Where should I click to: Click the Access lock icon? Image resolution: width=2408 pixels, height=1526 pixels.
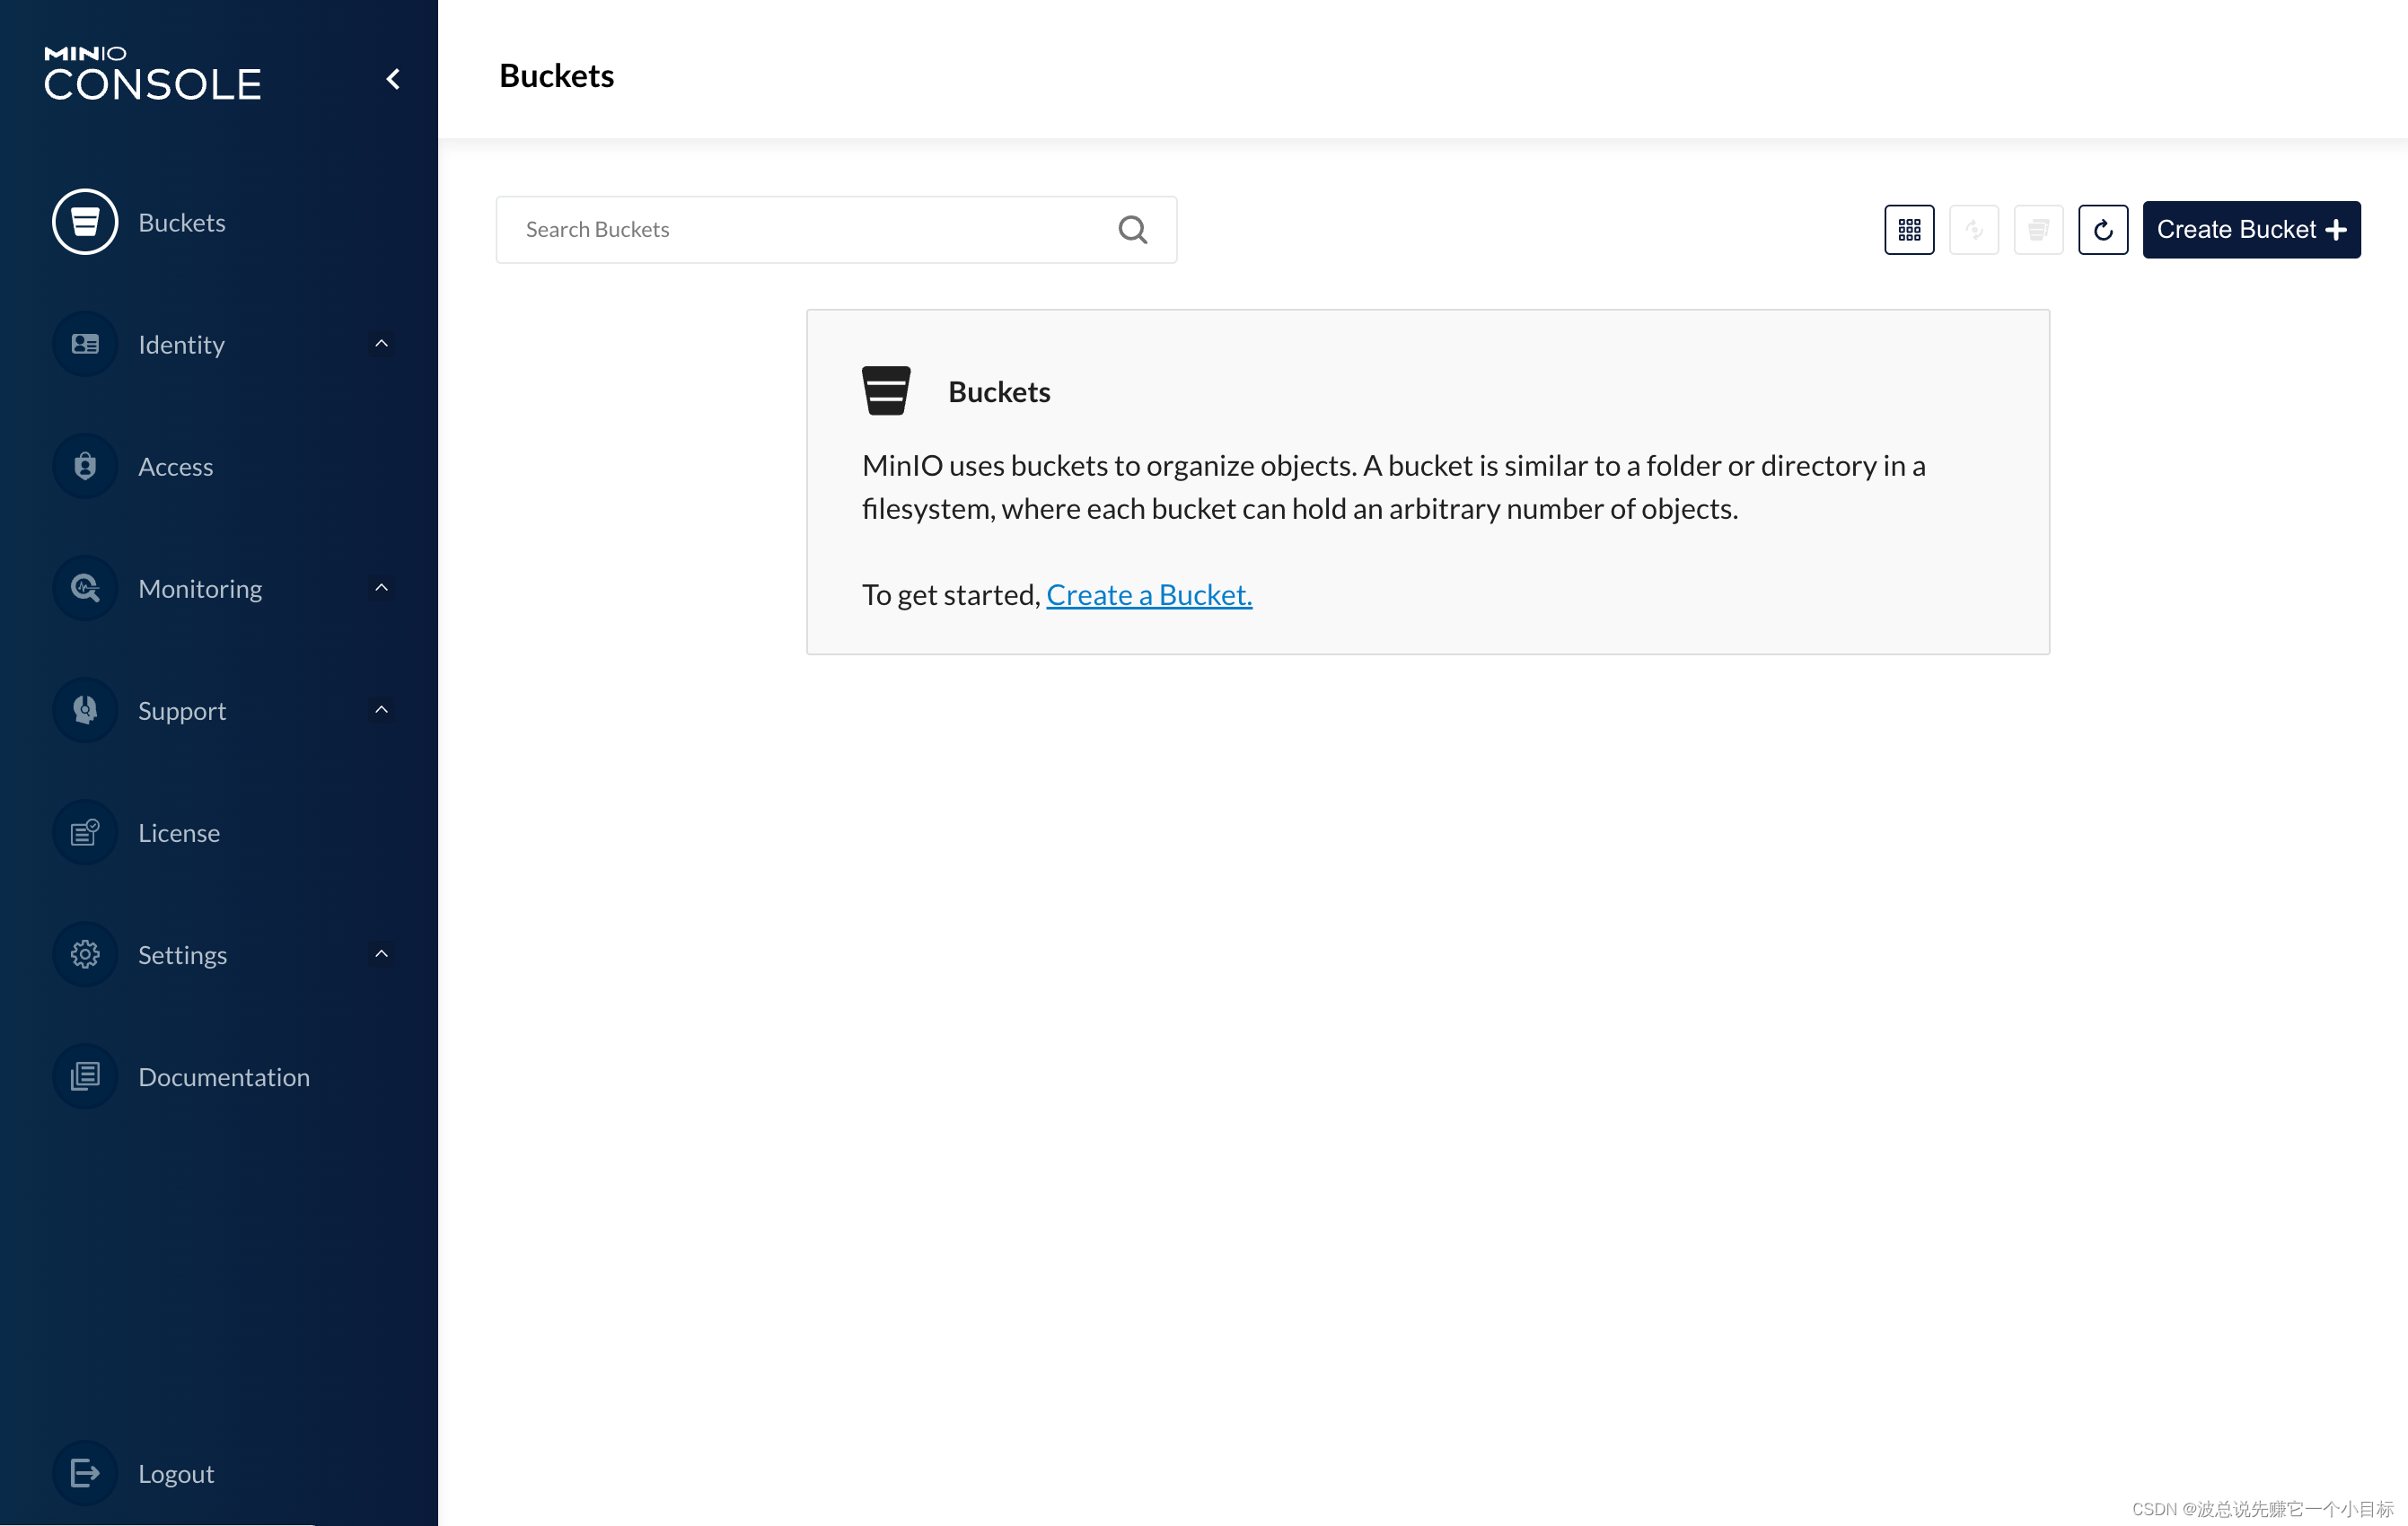85,466
